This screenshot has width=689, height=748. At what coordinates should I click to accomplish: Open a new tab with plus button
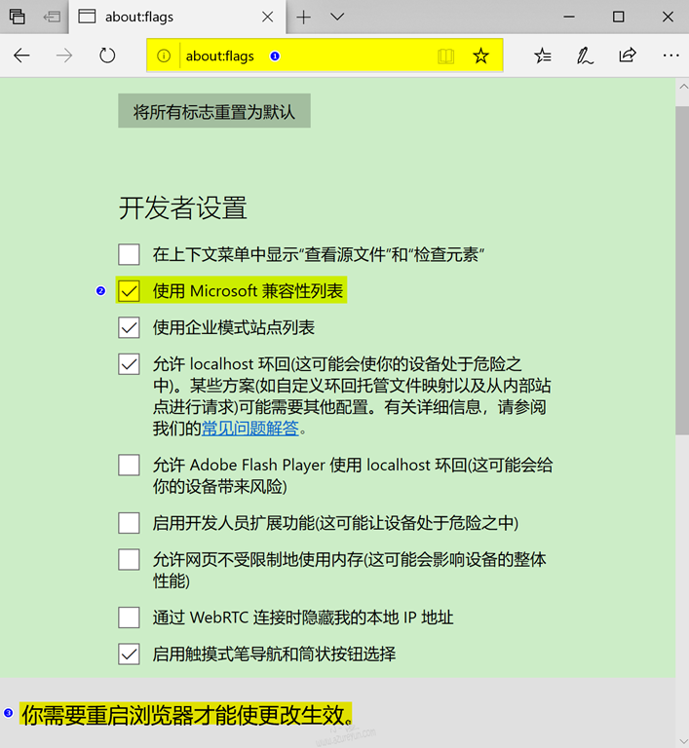[303, 18]
